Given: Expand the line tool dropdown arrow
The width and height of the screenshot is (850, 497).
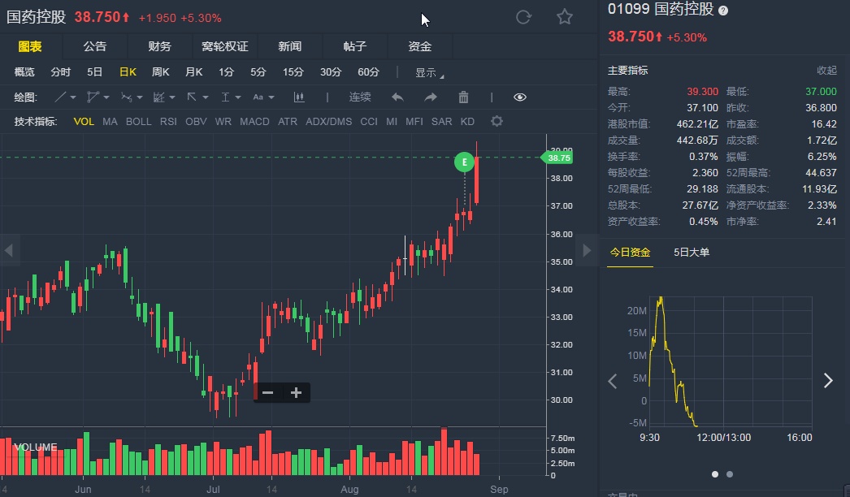Looking at the screenshot, I should coord(73,97).
